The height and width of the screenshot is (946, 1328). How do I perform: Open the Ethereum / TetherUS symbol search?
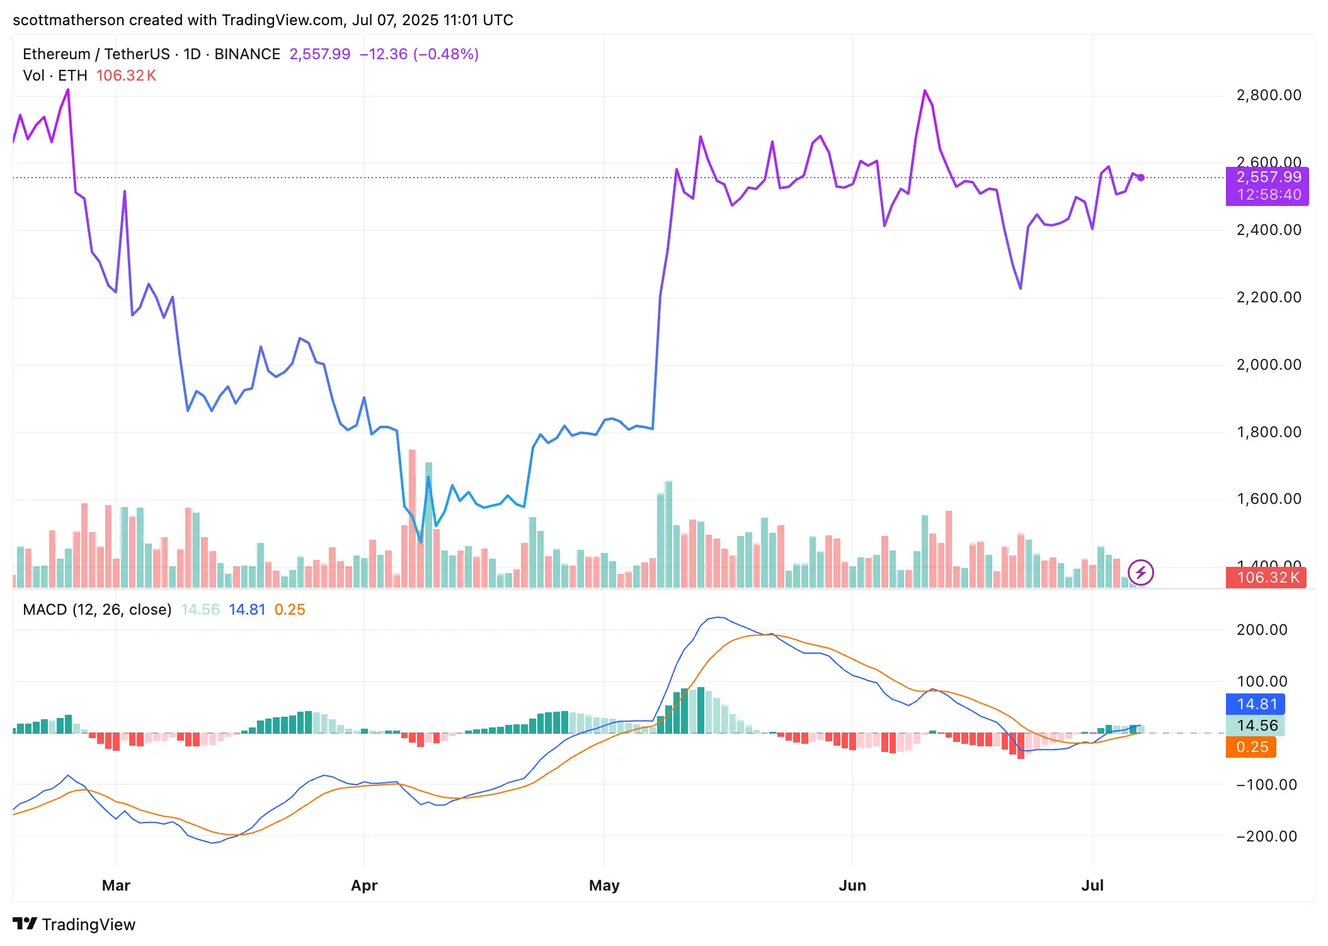tap(98, 54)
